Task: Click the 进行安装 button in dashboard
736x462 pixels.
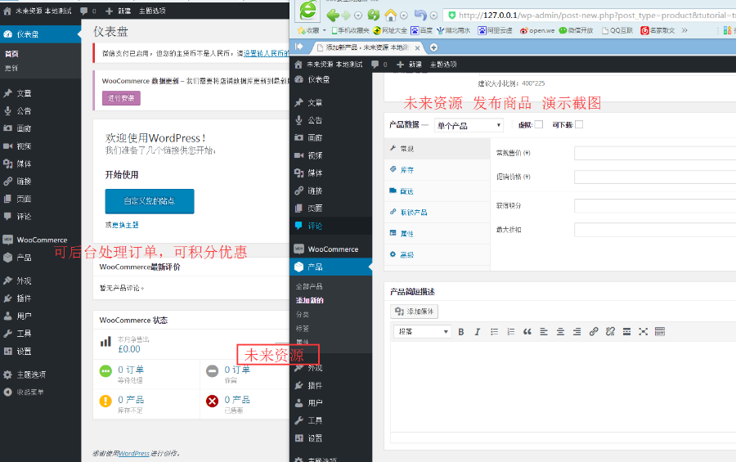Action: (121, 98)
